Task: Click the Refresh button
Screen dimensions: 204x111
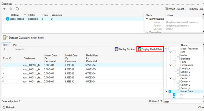Action: point(8,108)
